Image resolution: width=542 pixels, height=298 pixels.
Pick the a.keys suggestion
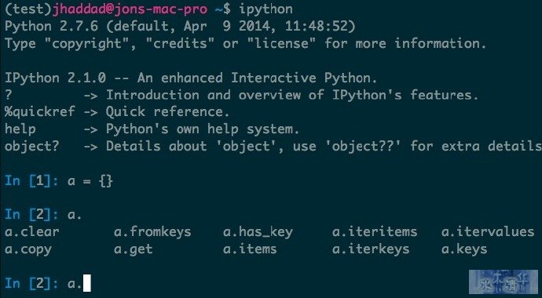(x=464, y=249)
